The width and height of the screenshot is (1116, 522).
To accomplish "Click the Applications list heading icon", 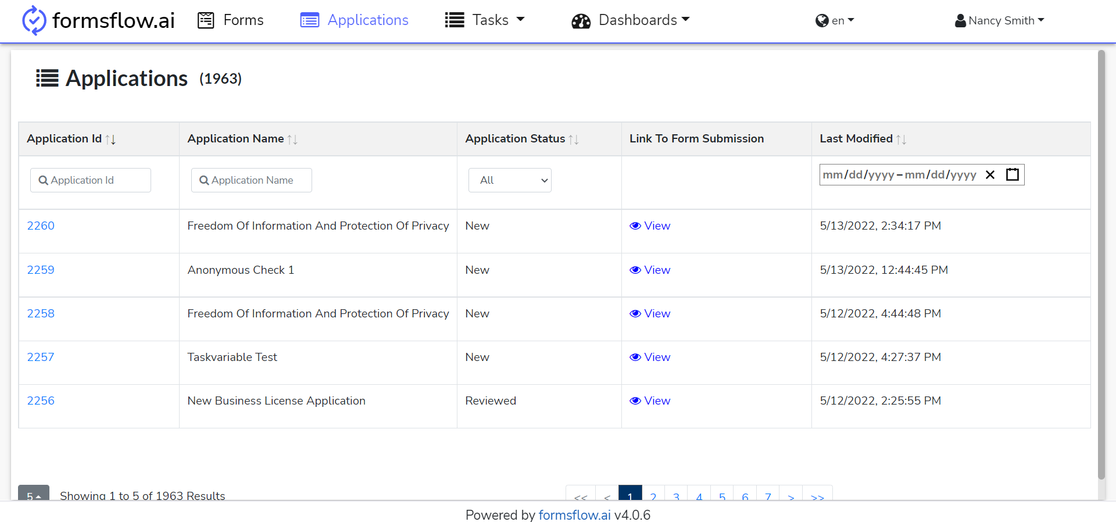I will (47, 78).
